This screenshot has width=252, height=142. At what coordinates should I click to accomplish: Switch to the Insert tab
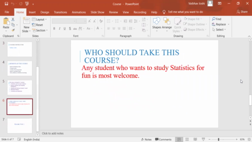(32, 12)
